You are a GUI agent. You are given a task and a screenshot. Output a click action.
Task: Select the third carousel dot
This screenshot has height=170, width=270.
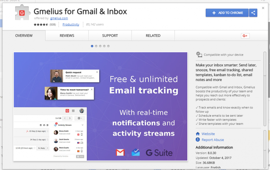(100, 46)
